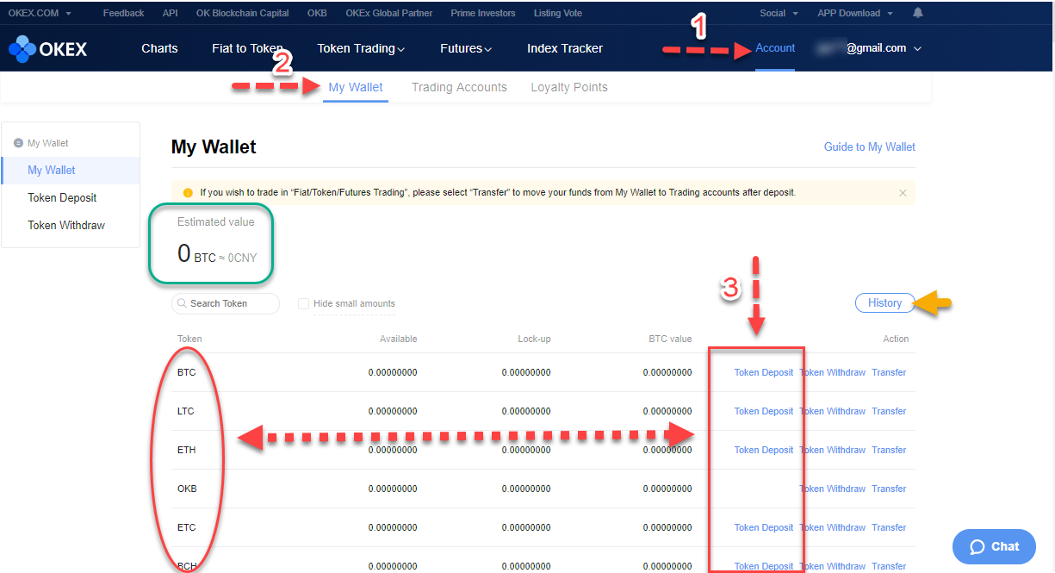This screenshot has height=573, width=1055.
Task: Click the BTC token name
Action: 186,372
